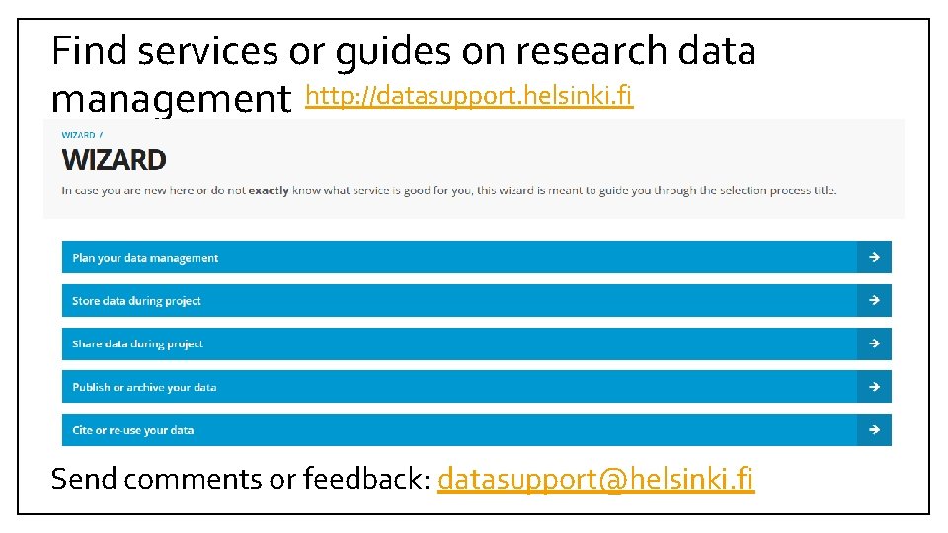Viewport: 948px width, 533px height.
Task: Click the word management in slide title
Action: point(171,99)
